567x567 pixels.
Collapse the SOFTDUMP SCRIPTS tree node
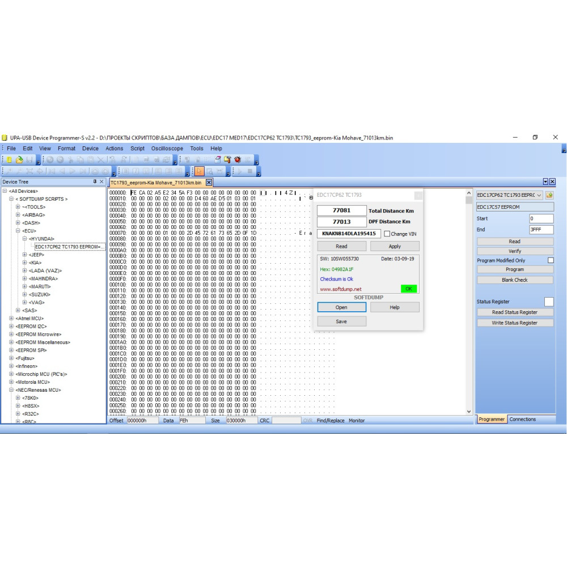point(11,199)
